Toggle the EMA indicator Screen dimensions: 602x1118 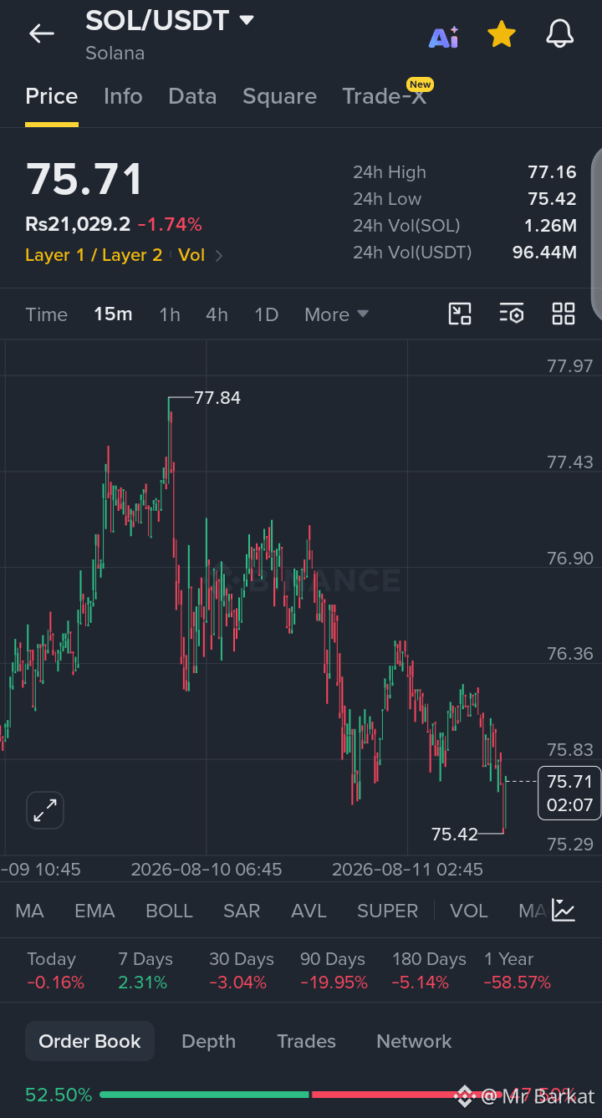pos(94,911)
